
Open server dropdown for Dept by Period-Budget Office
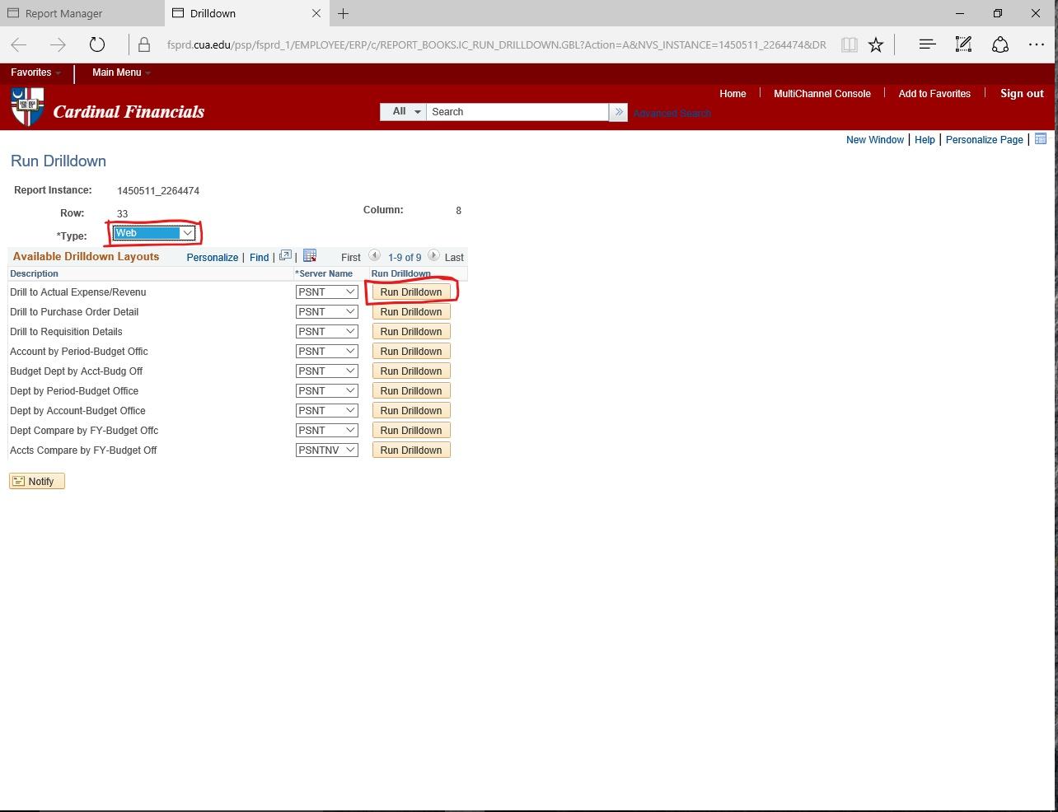327,391
